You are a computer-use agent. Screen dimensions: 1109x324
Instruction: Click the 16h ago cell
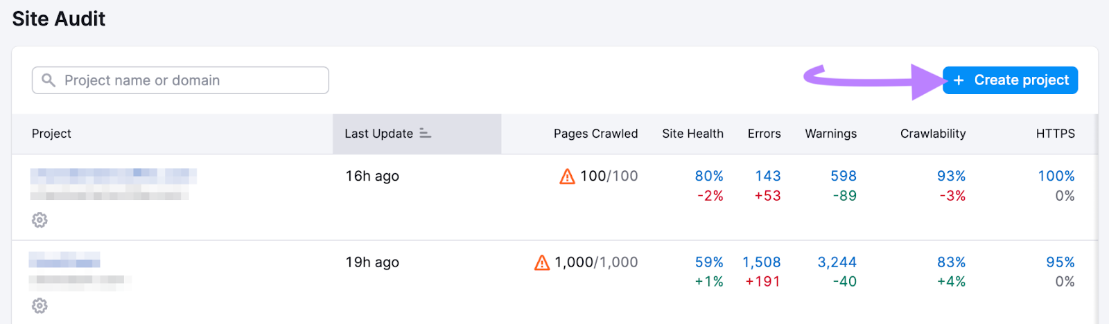[372, 176]
